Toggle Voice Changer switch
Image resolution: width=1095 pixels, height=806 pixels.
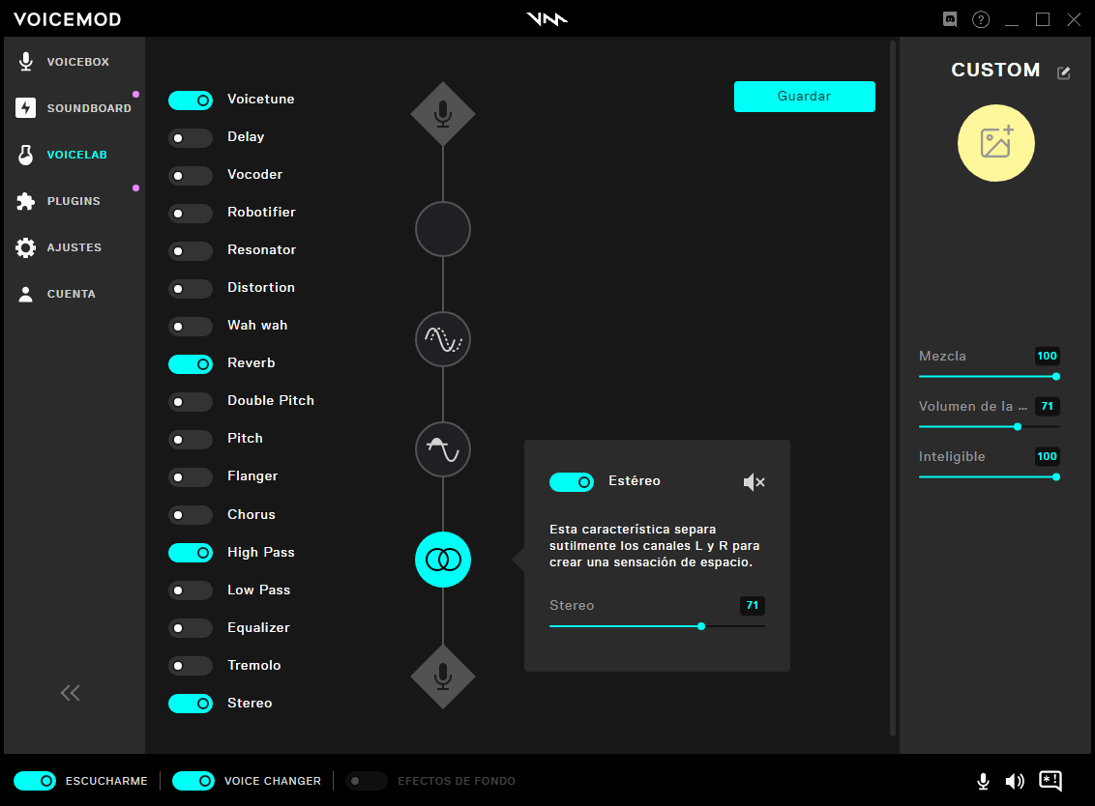[193, 781]
